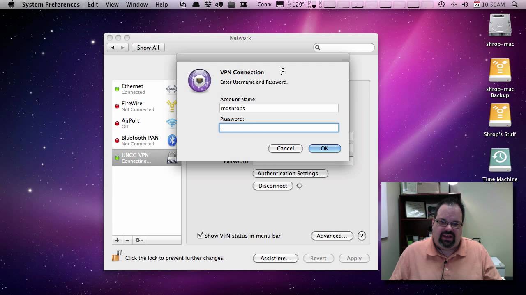
Task: Click the AirPort wifi icon
Action: (x=172, y=123)
